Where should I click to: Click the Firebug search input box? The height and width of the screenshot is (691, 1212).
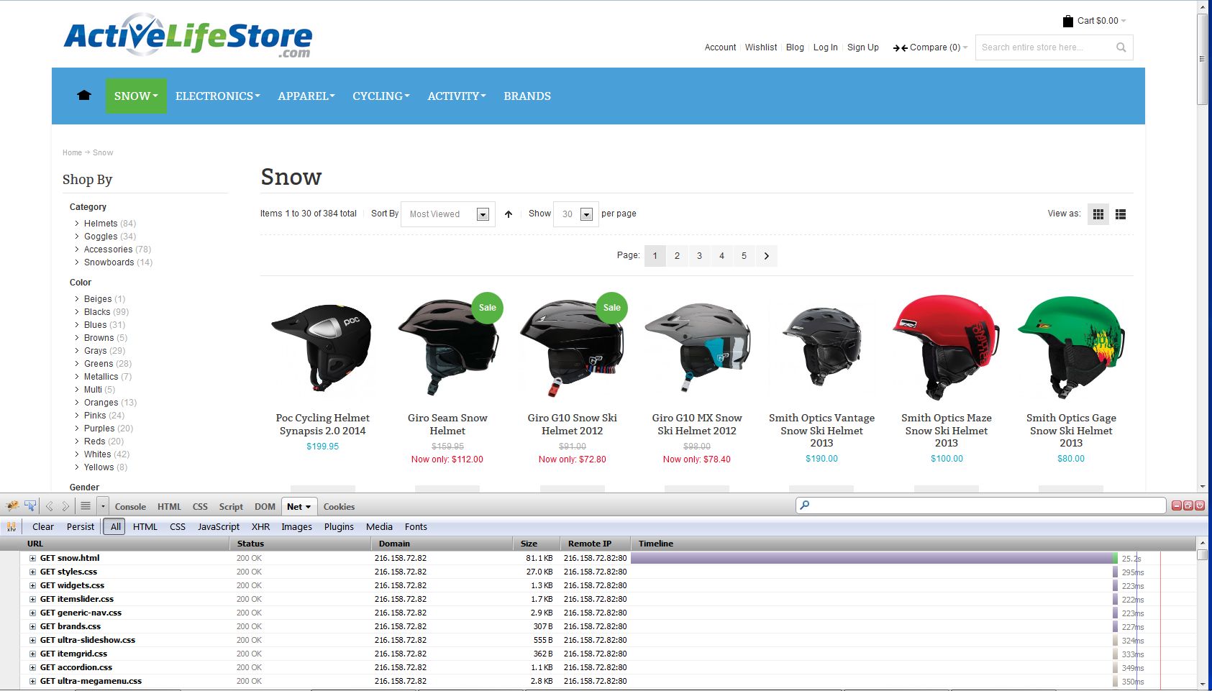(981, 505)
